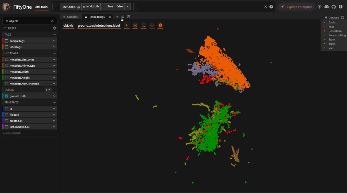Clear the view bar using the X
The width and height of the screenshot is (347, 193).
click(x=265, y=7)
